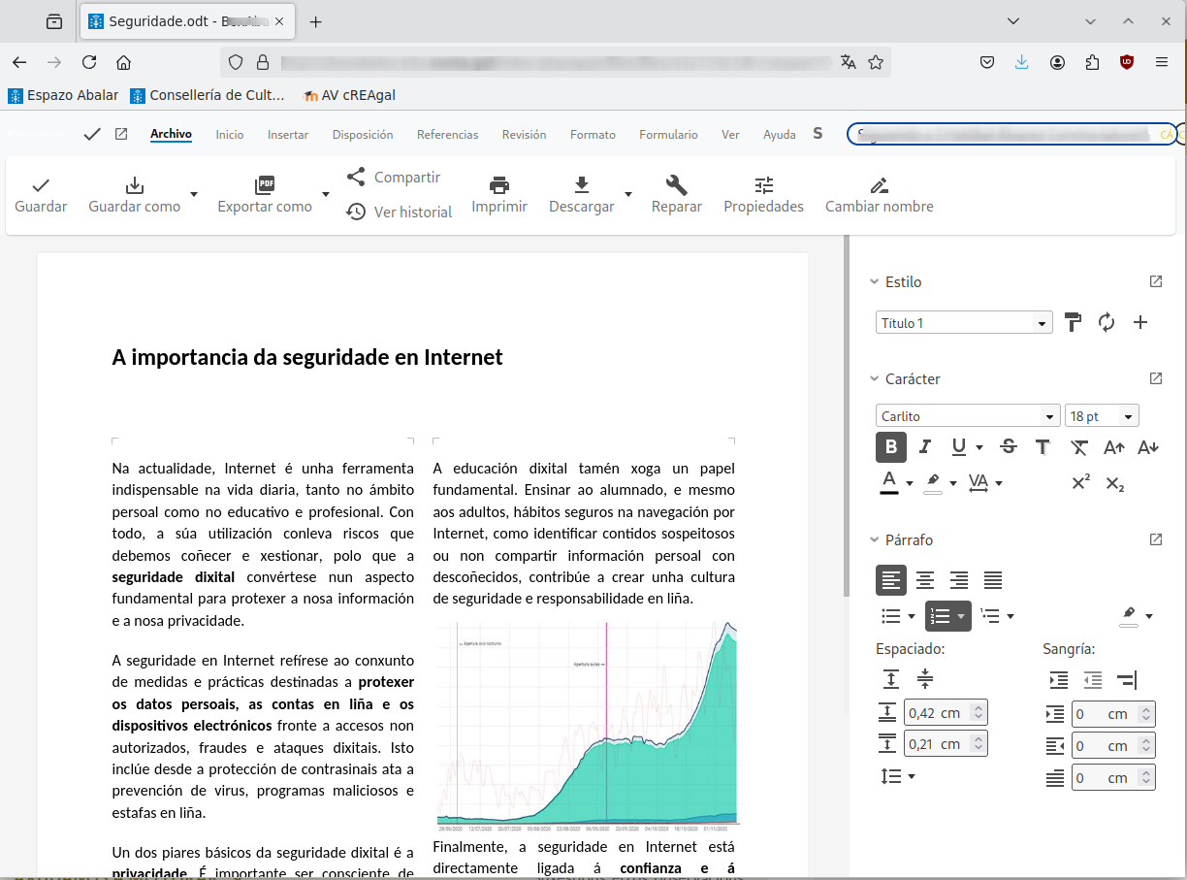Toggle underline in sidebar
The width and height of the screenshot is (1187, 880).
click(x=959, y=447)
